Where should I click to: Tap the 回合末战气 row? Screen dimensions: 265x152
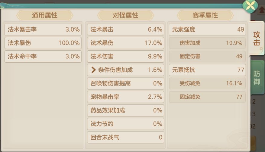(126, 137)
